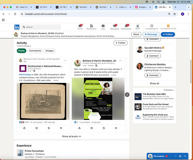Connect with Chiziterem Maduka

[153, 75]
